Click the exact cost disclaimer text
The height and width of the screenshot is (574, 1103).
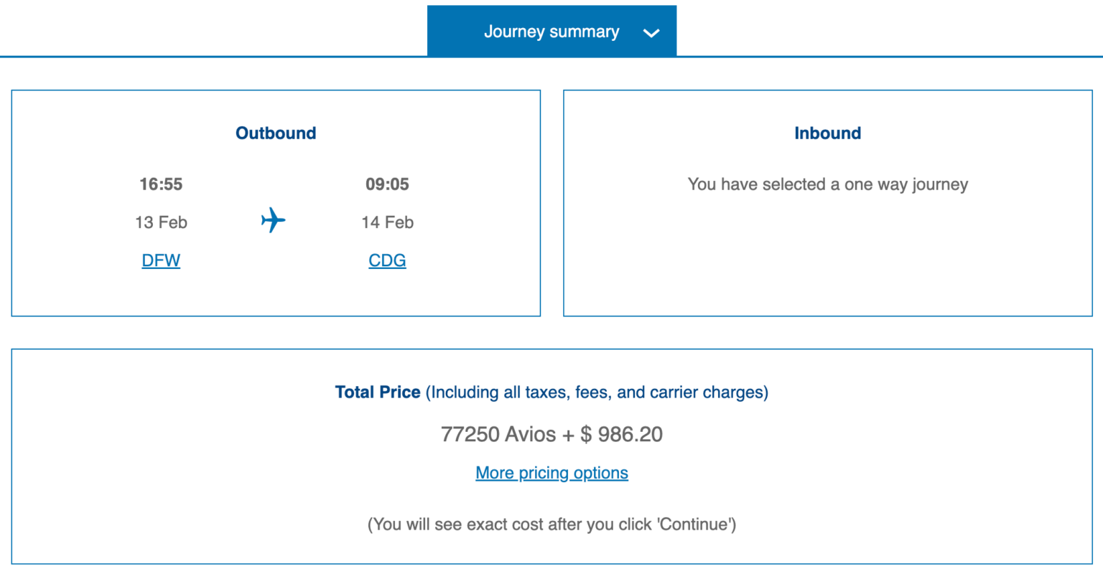551,524
